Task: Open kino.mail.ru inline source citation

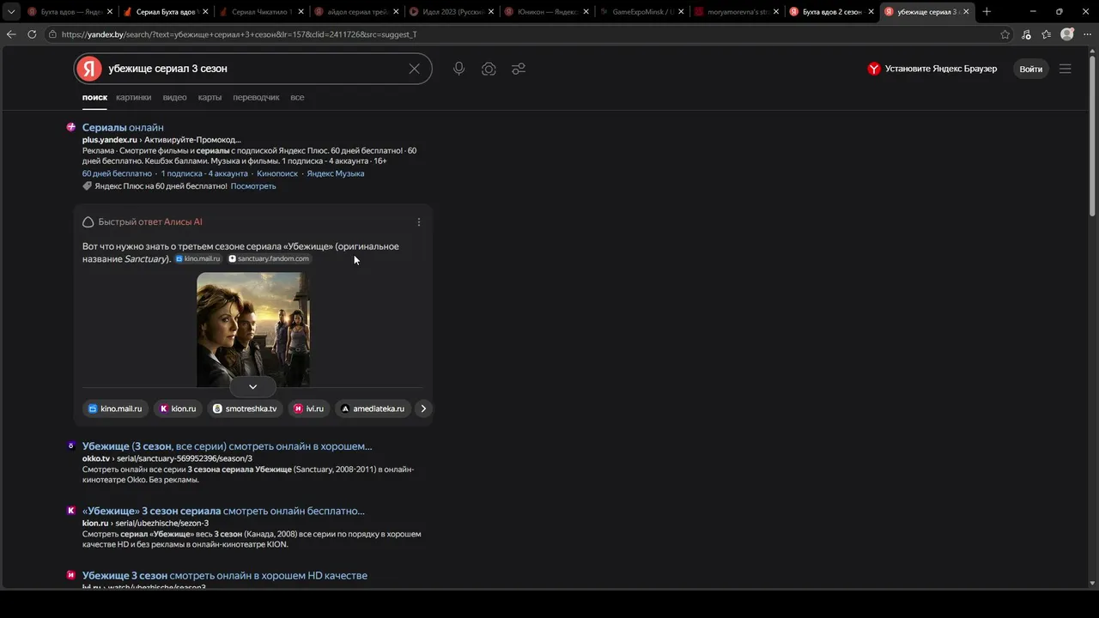Action: pos(198,258)
